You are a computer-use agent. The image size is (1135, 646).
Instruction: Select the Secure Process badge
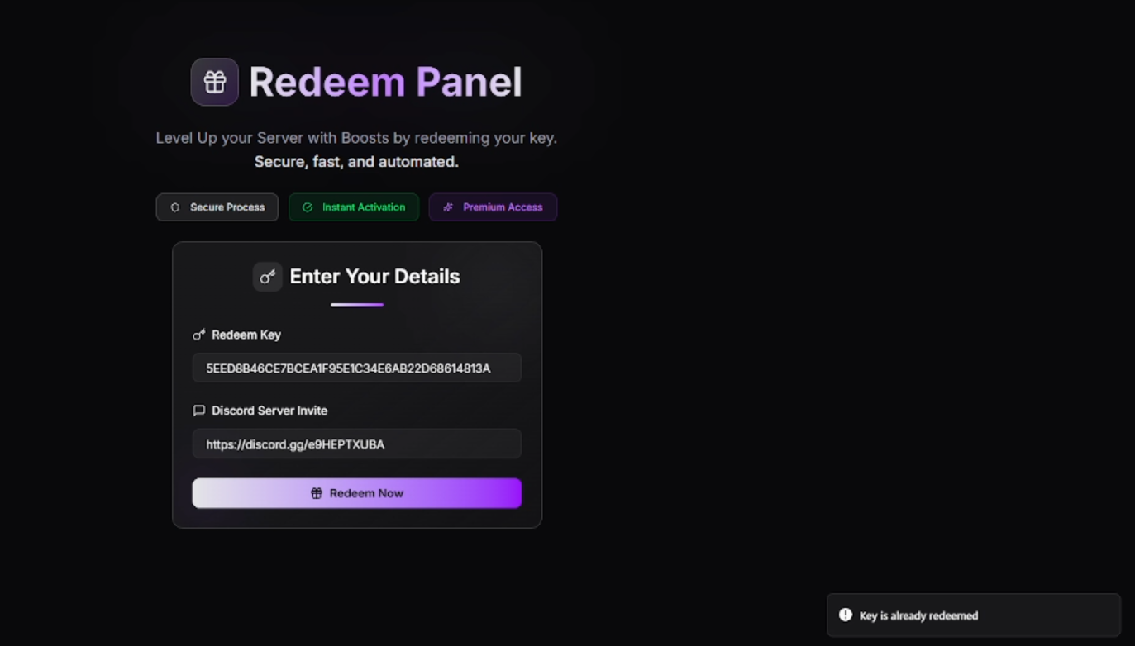(x=217, y=207)
